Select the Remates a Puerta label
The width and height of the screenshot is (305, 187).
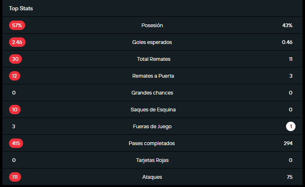153,76
